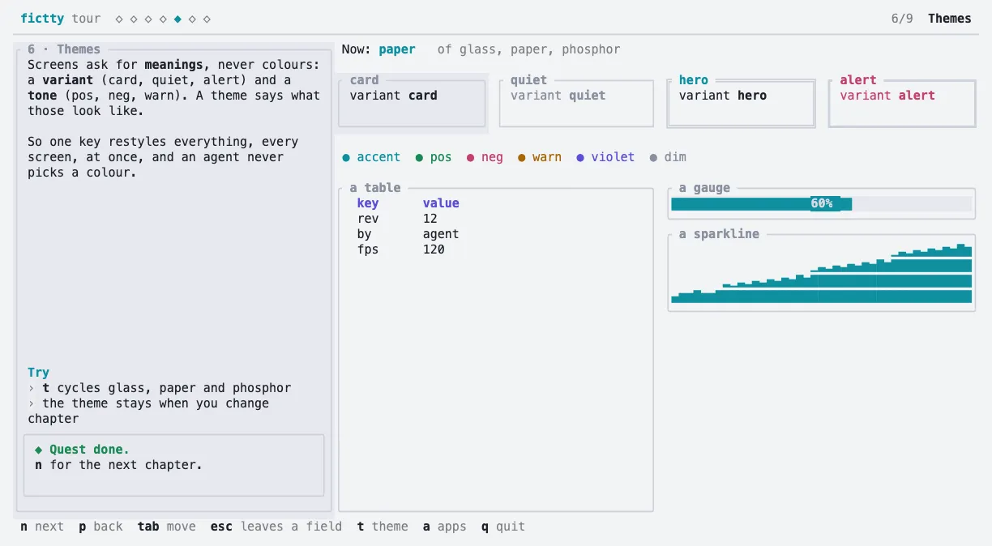992x546 pixels.
Task: Go back using footer 'p back'
Action: (x=100, y=527)
